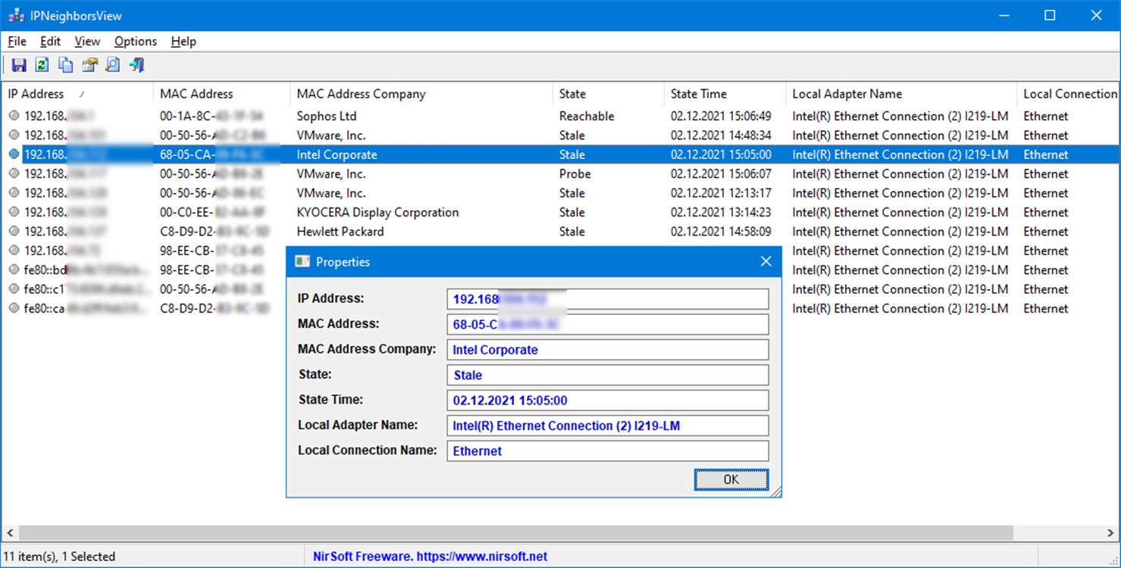The image size is (1121, 568).
Task: Click the Exit door toolbar icon
Action: click(x=136, y=65)
